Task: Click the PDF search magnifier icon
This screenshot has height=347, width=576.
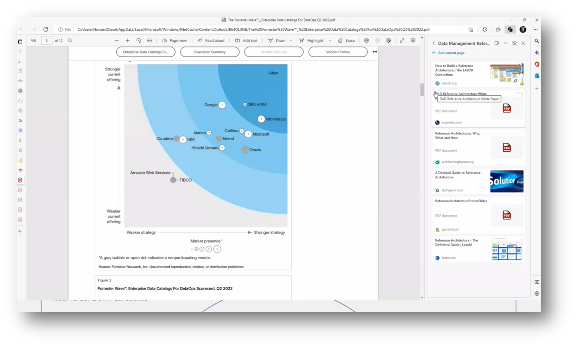Action: coord(70,41)
